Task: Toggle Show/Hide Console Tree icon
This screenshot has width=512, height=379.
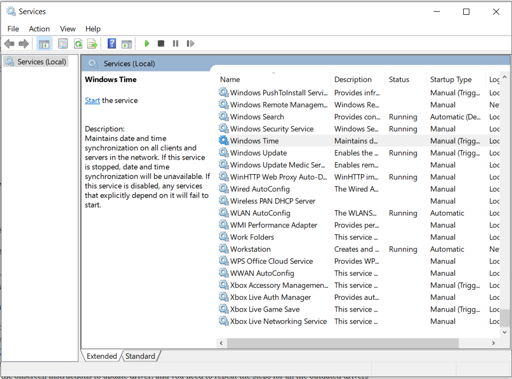Action: pyautogui.click(x=44, y=44)
